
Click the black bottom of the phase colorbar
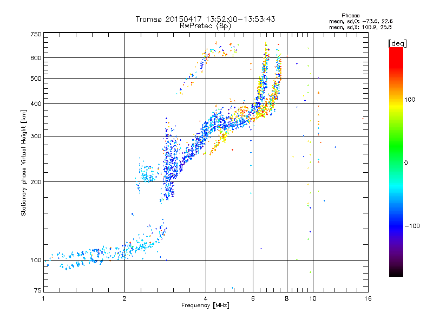click(x=396, y=274)
